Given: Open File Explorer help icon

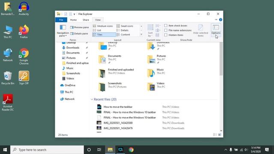Looking at the screenshot, I should tap(220, 20).
